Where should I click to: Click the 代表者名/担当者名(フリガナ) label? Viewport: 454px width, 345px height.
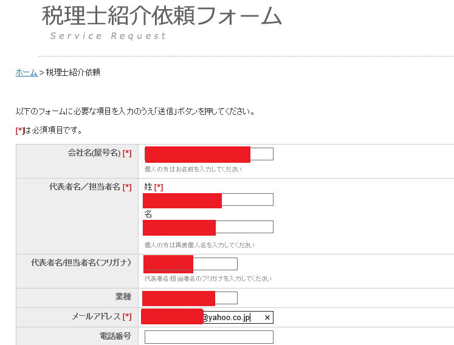81,262
